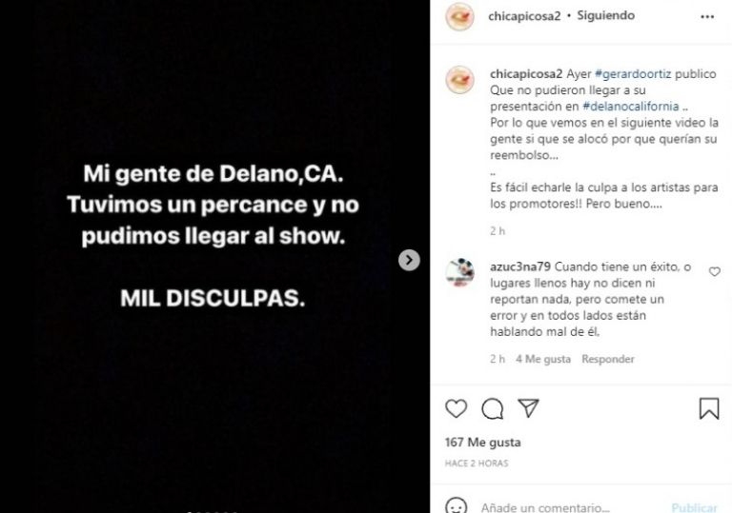The width and height of the screenshot is (732, 513).
Task: Open azuc3na79 avatar thumbnail
Action: point(459,272)
